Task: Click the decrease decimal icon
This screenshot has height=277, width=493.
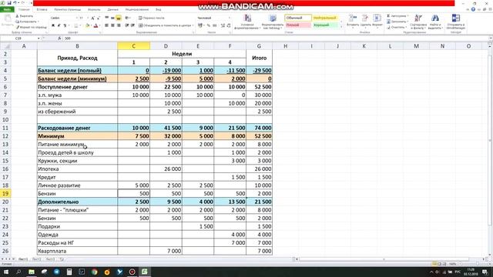Action: (x=229, y=25)
